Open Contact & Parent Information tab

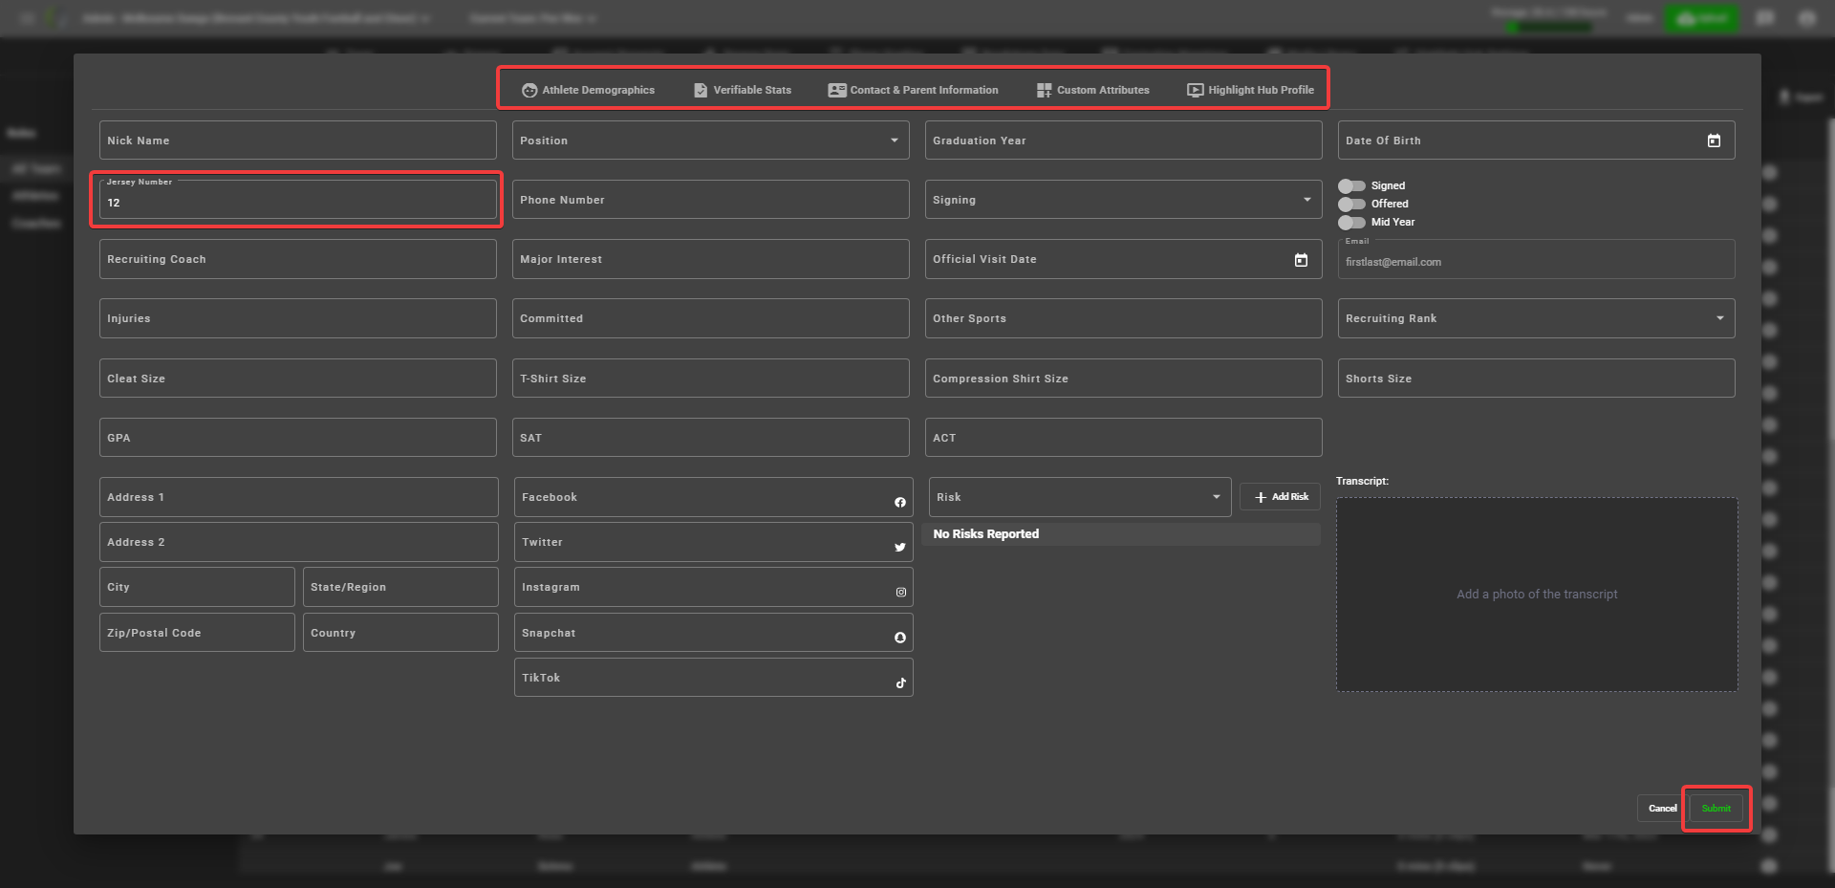pos(913,90)
